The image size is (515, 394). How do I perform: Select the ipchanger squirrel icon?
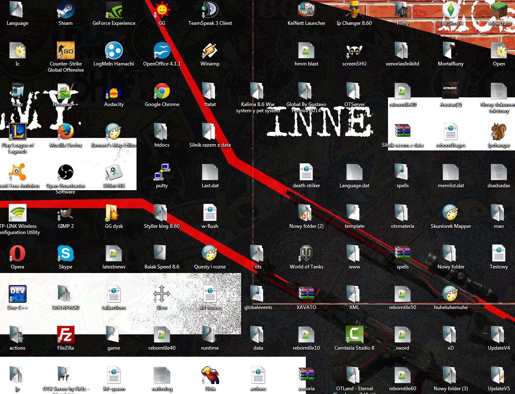tap(499, 132)
